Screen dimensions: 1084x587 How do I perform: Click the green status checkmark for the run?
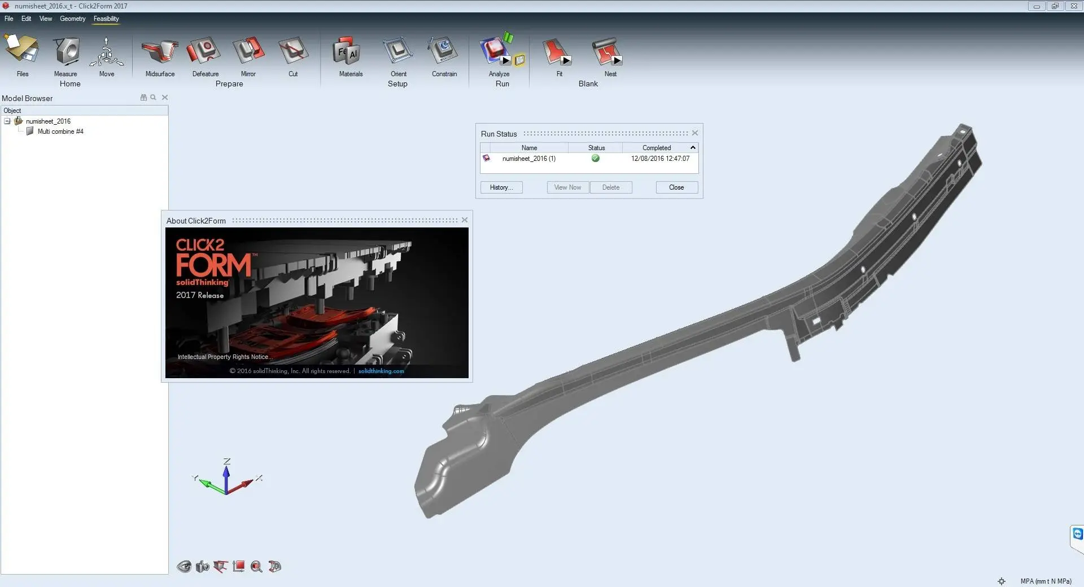point(595,159)
